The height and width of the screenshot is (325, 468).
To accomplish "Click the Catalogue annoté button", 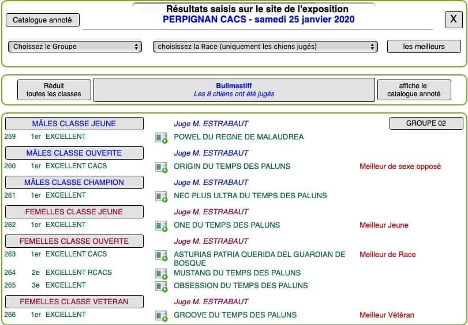I will tap(42, 20).
